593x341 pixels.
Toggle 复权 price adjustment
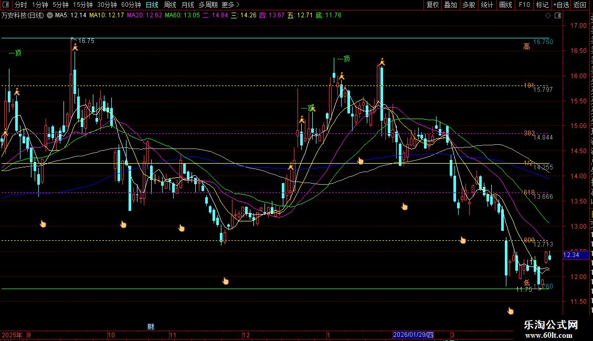point(432,5)
